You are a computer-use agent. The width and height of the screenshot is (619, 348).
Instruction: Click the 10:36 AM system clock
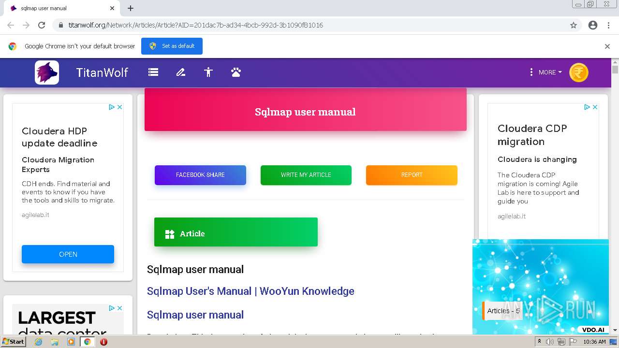pyautogui.click(x=594, y=342)
